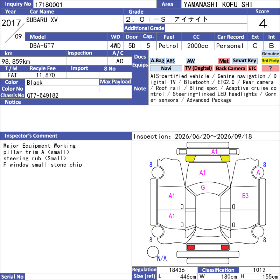Click the car name SUBARU XV
The height and width of the screenshot is (280, 280).
point(42,20)
